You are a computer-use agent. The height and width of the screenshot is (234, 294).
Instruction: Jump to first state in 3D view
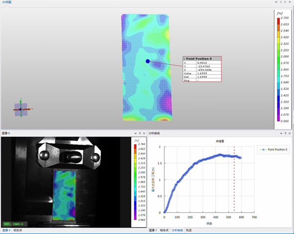(276, 2)
